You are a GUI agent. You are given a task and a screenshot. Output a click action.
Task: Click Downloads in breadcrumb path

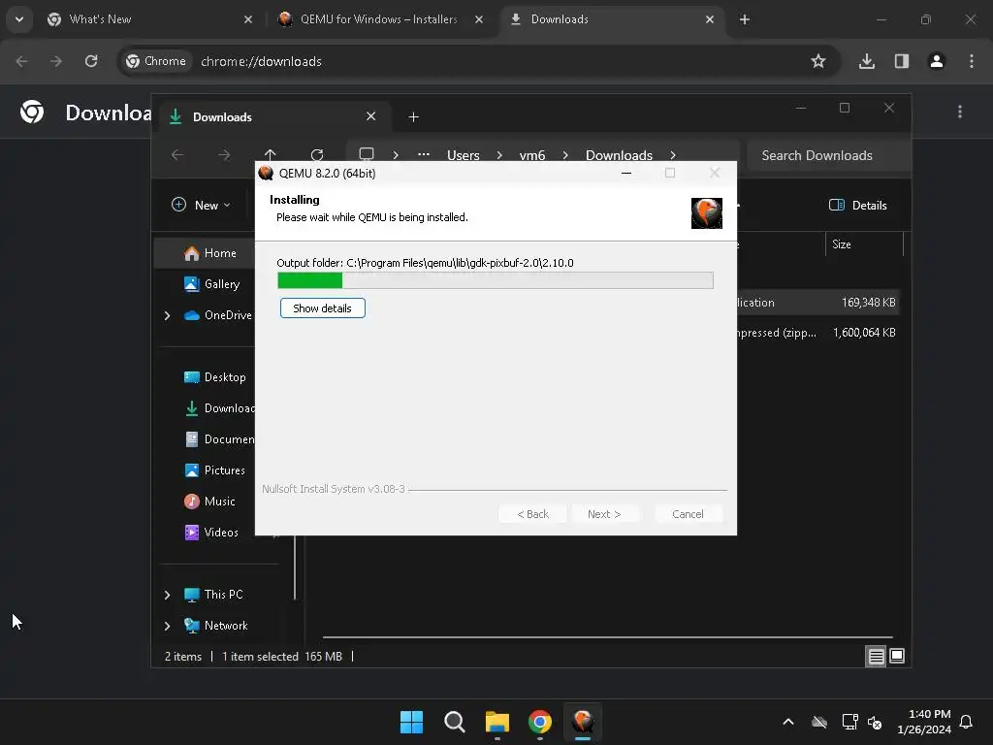click(619, 155)
